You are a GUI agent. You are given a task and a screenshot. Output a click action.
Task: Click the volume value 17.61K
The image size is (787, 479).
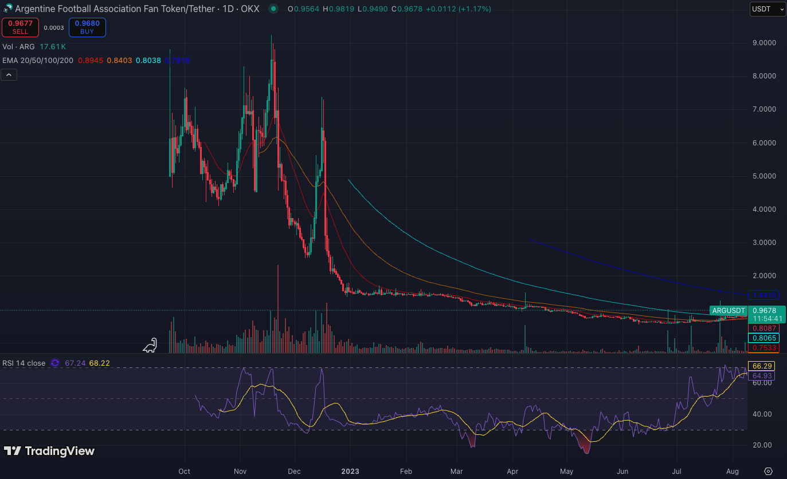coord(53,47)
